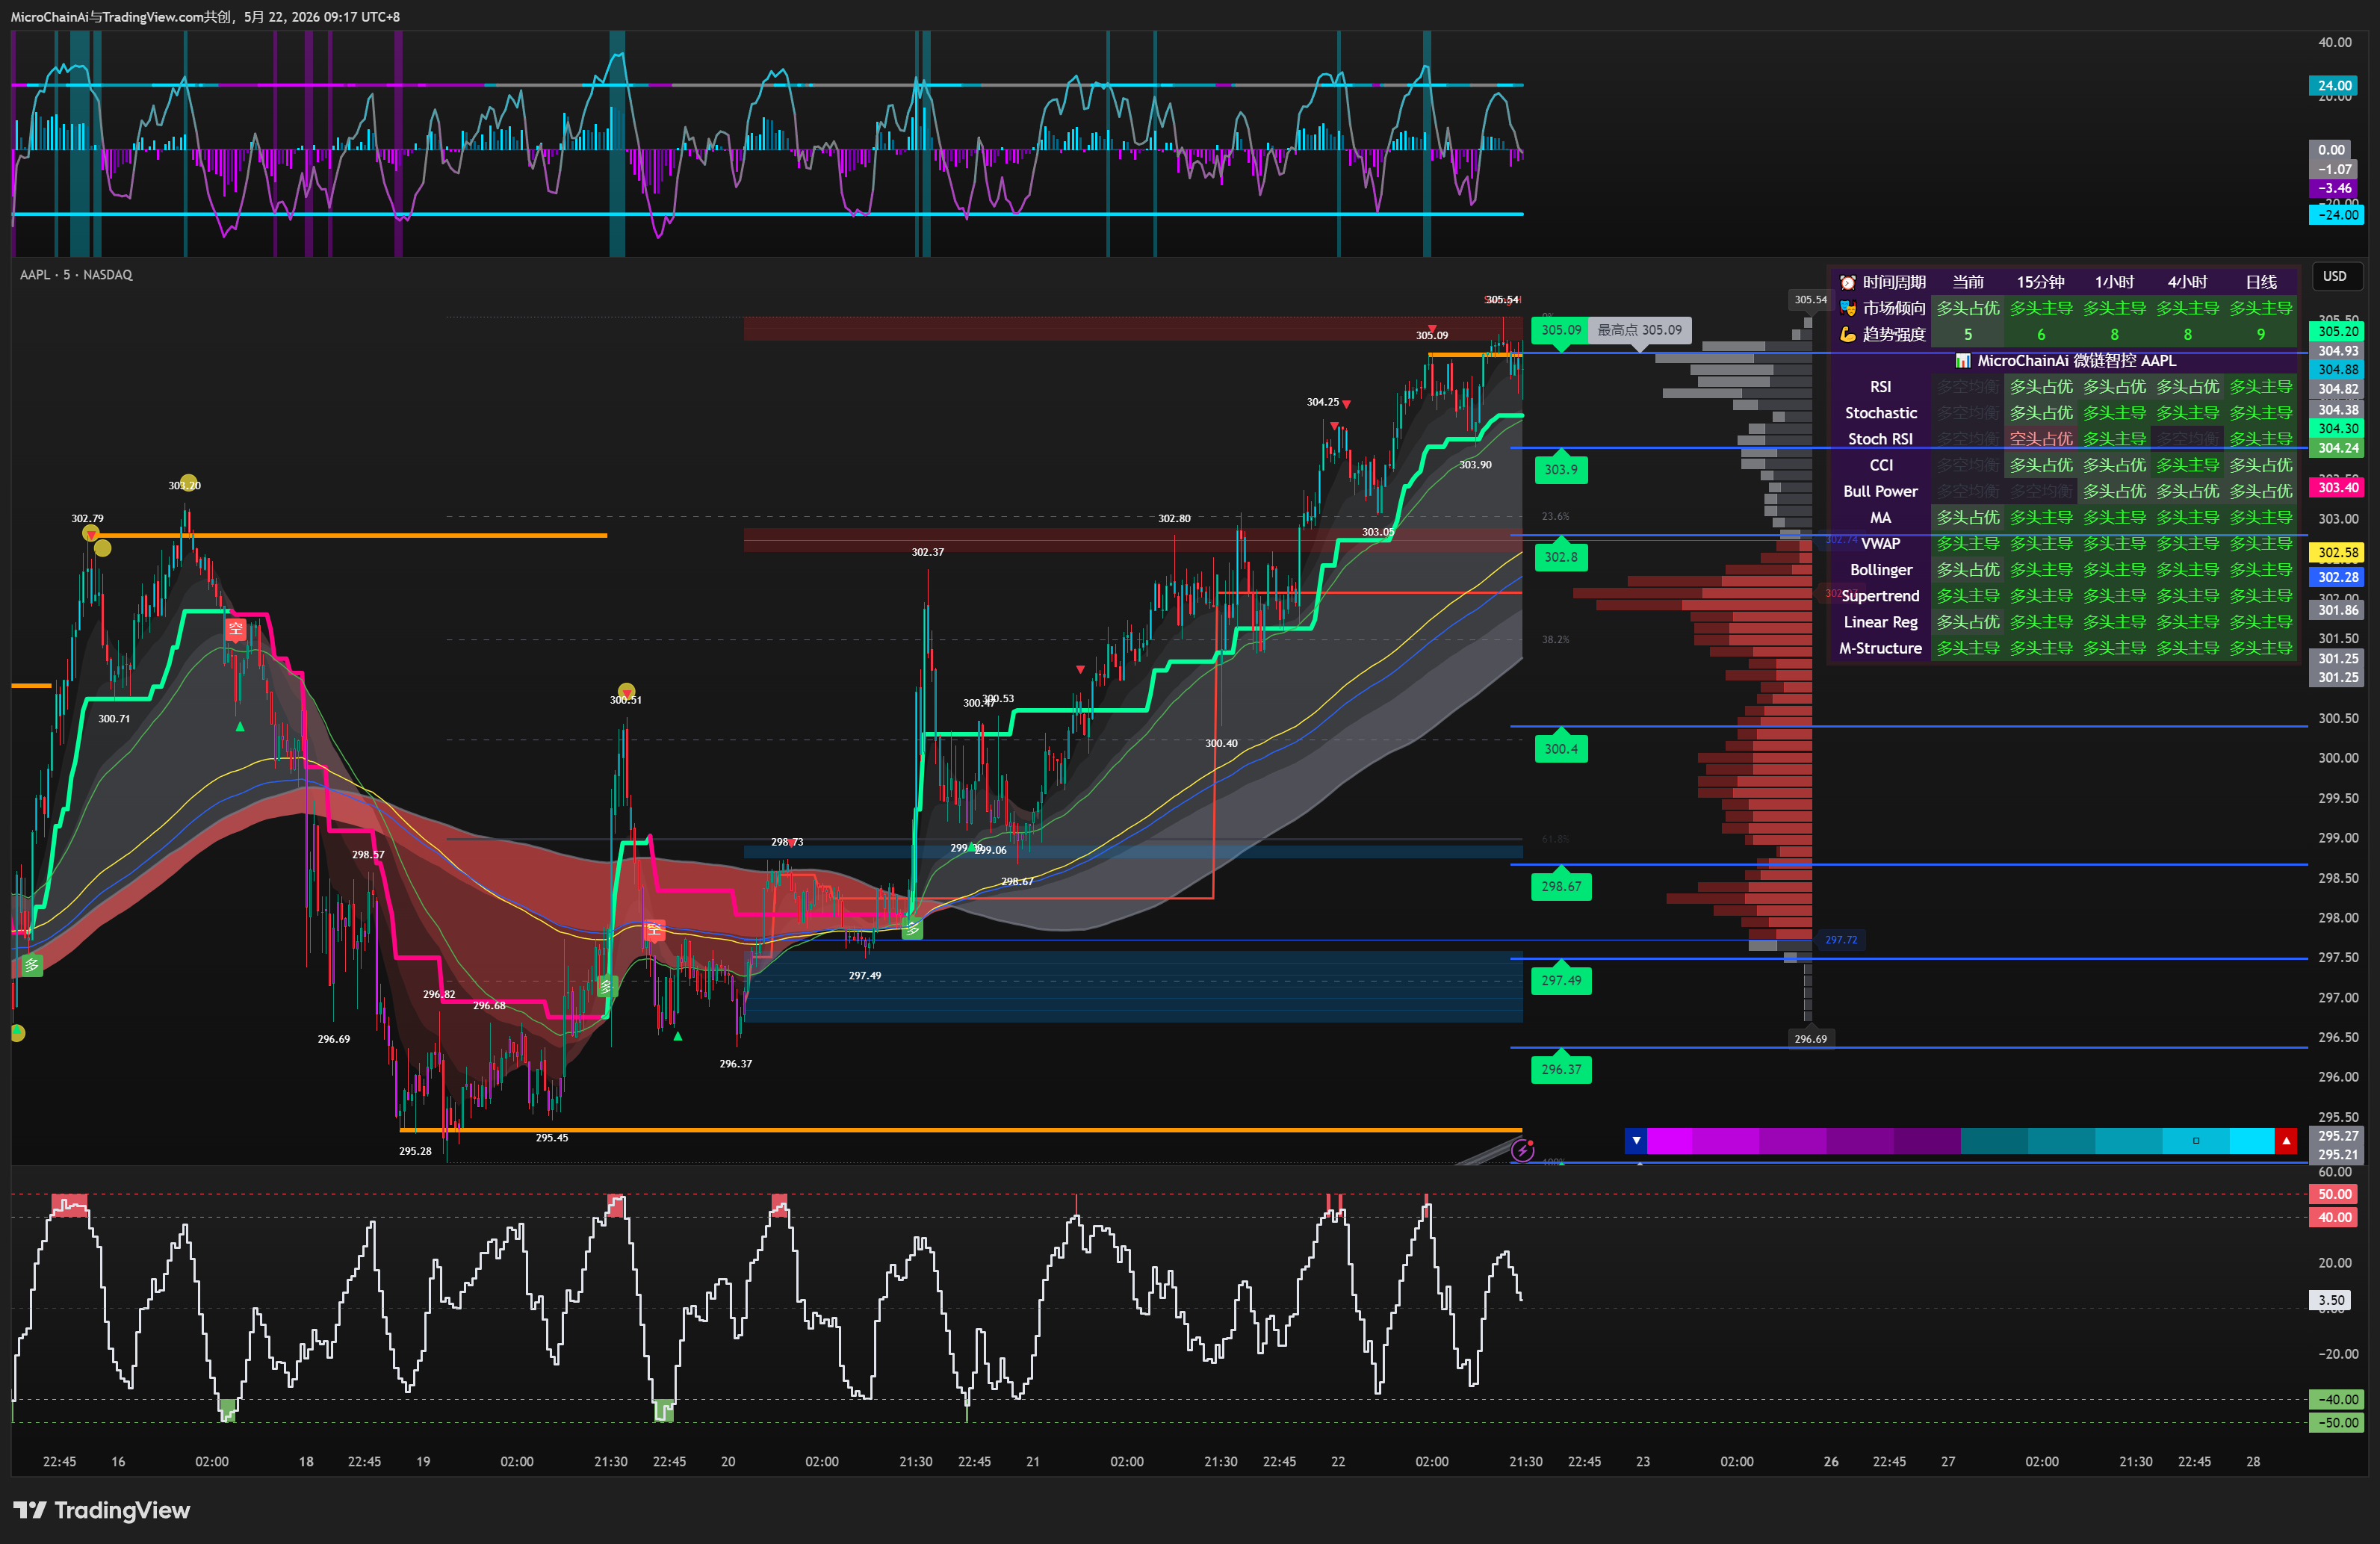Click the bright cyan gauge segment before red arrow
The image size is (2380, 1544).
tap(2252, 1140)
